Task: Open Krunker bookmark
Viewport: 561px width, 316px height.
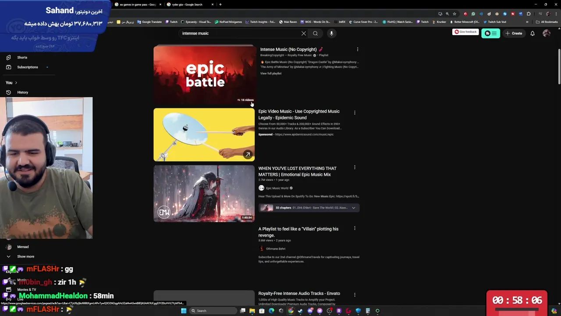Action: click(439, 22)
